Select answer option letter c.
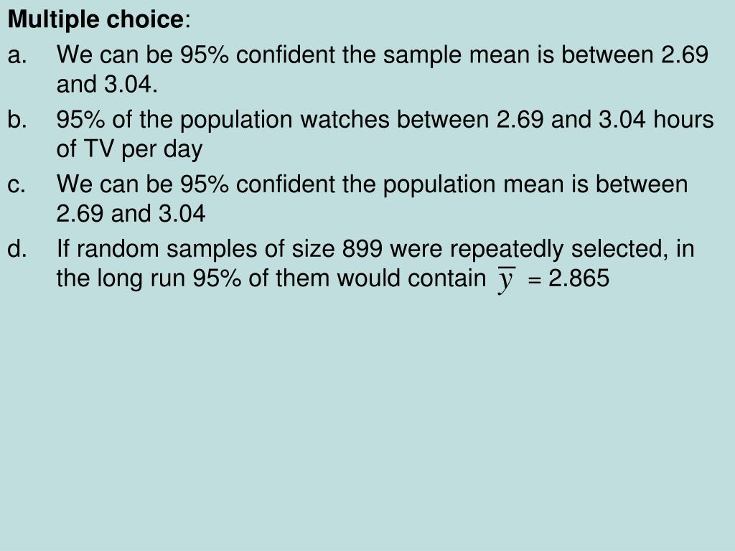This screenshot has height=551, width=735. (x=17, y=184)
